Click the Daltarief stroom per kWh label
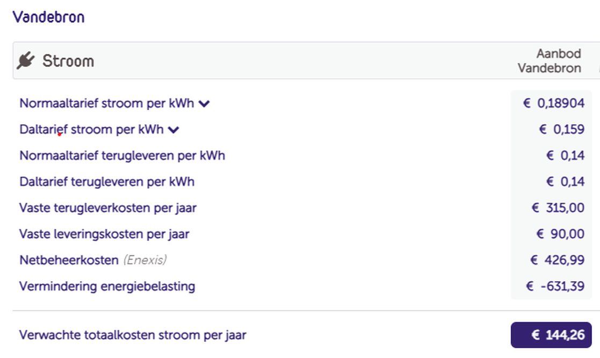 [91, 130]
